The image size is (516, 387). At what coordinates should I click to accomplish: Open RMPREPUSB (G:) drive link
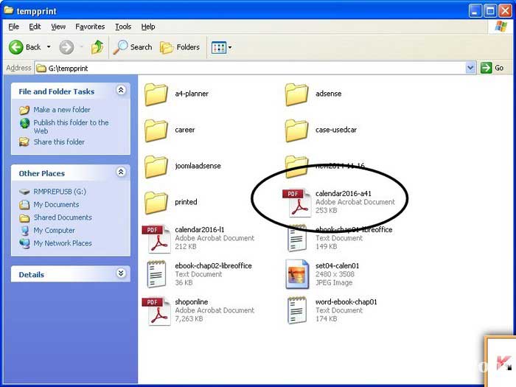[60, 192]
